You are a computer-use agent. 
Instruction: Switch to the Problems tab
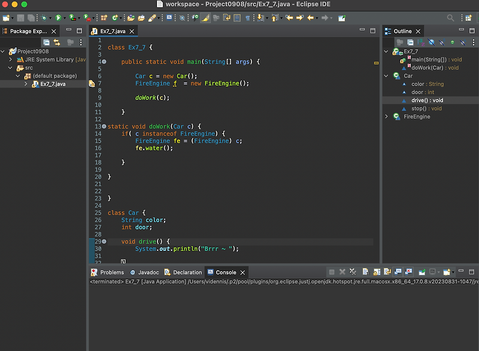click(108, 272)
